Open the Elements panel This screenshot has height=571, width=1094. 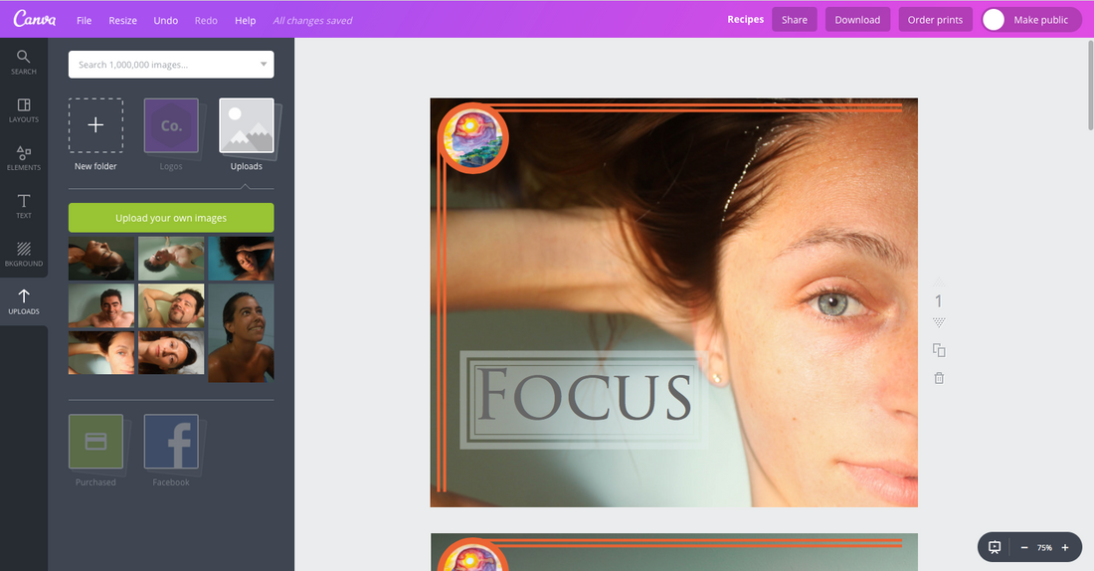click(x=24, y=158)
